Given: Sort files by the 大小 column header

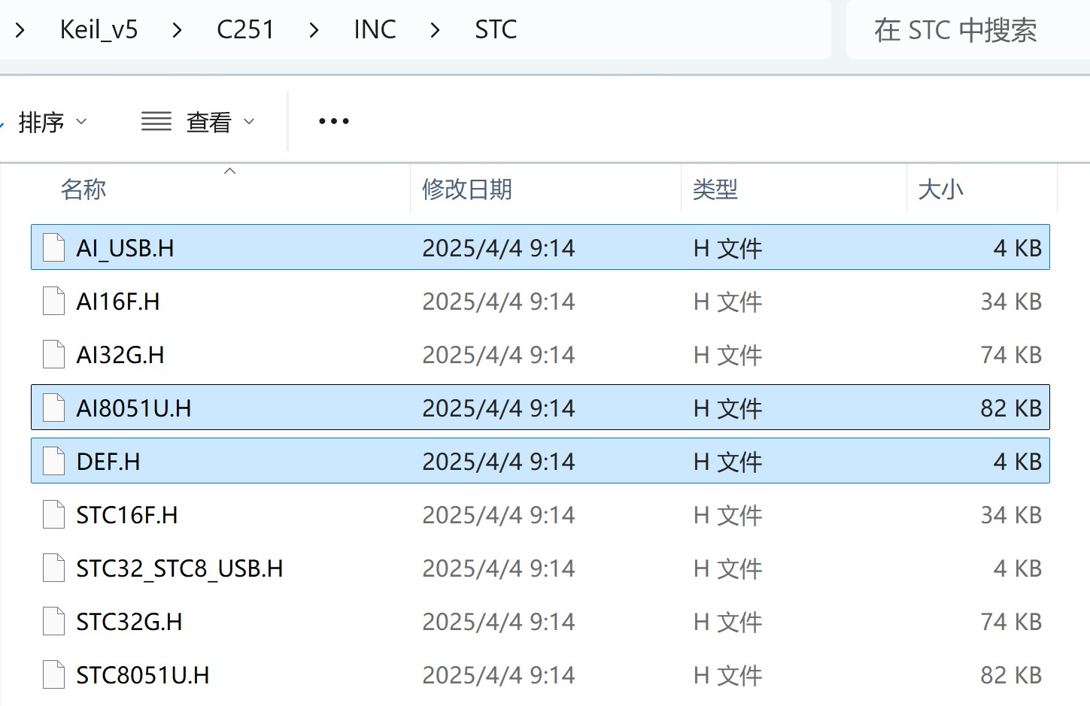Looking at the screenshot, I should (940, 189).
